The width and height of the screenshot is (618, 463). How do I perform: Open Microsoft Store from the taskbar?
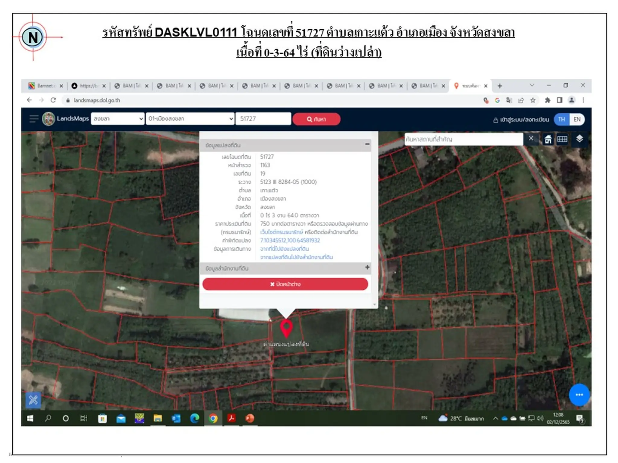[103, 418]
